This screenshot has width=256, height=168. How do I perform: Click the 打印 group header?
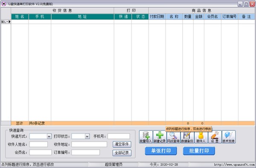click(x=131, y=10)
